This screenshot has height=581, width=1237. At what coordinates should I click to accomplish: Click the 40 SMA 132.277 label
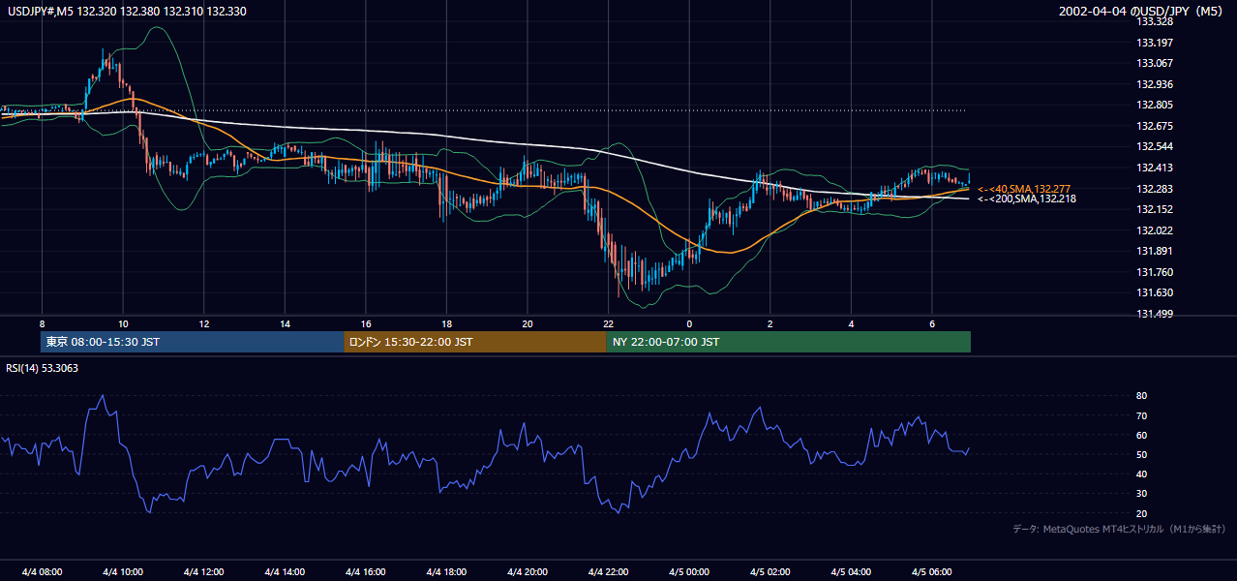tap(1024, 189)
